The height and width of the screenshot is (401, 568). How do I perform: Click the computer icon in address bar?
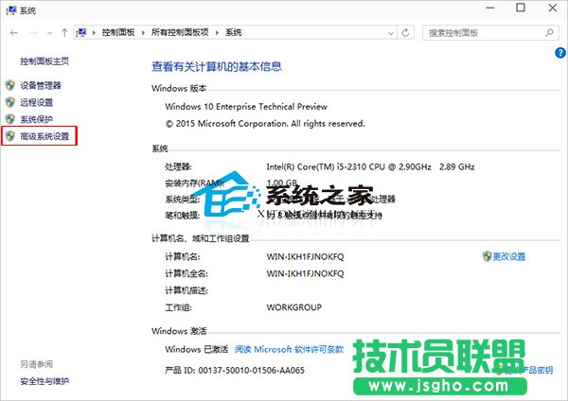81,32
